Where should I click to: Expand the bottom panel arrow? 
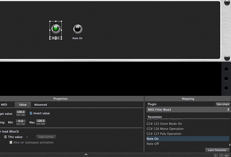86,154
